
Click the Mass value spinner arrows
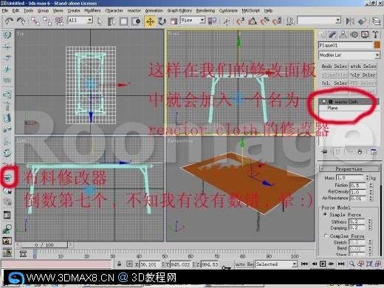367,177
